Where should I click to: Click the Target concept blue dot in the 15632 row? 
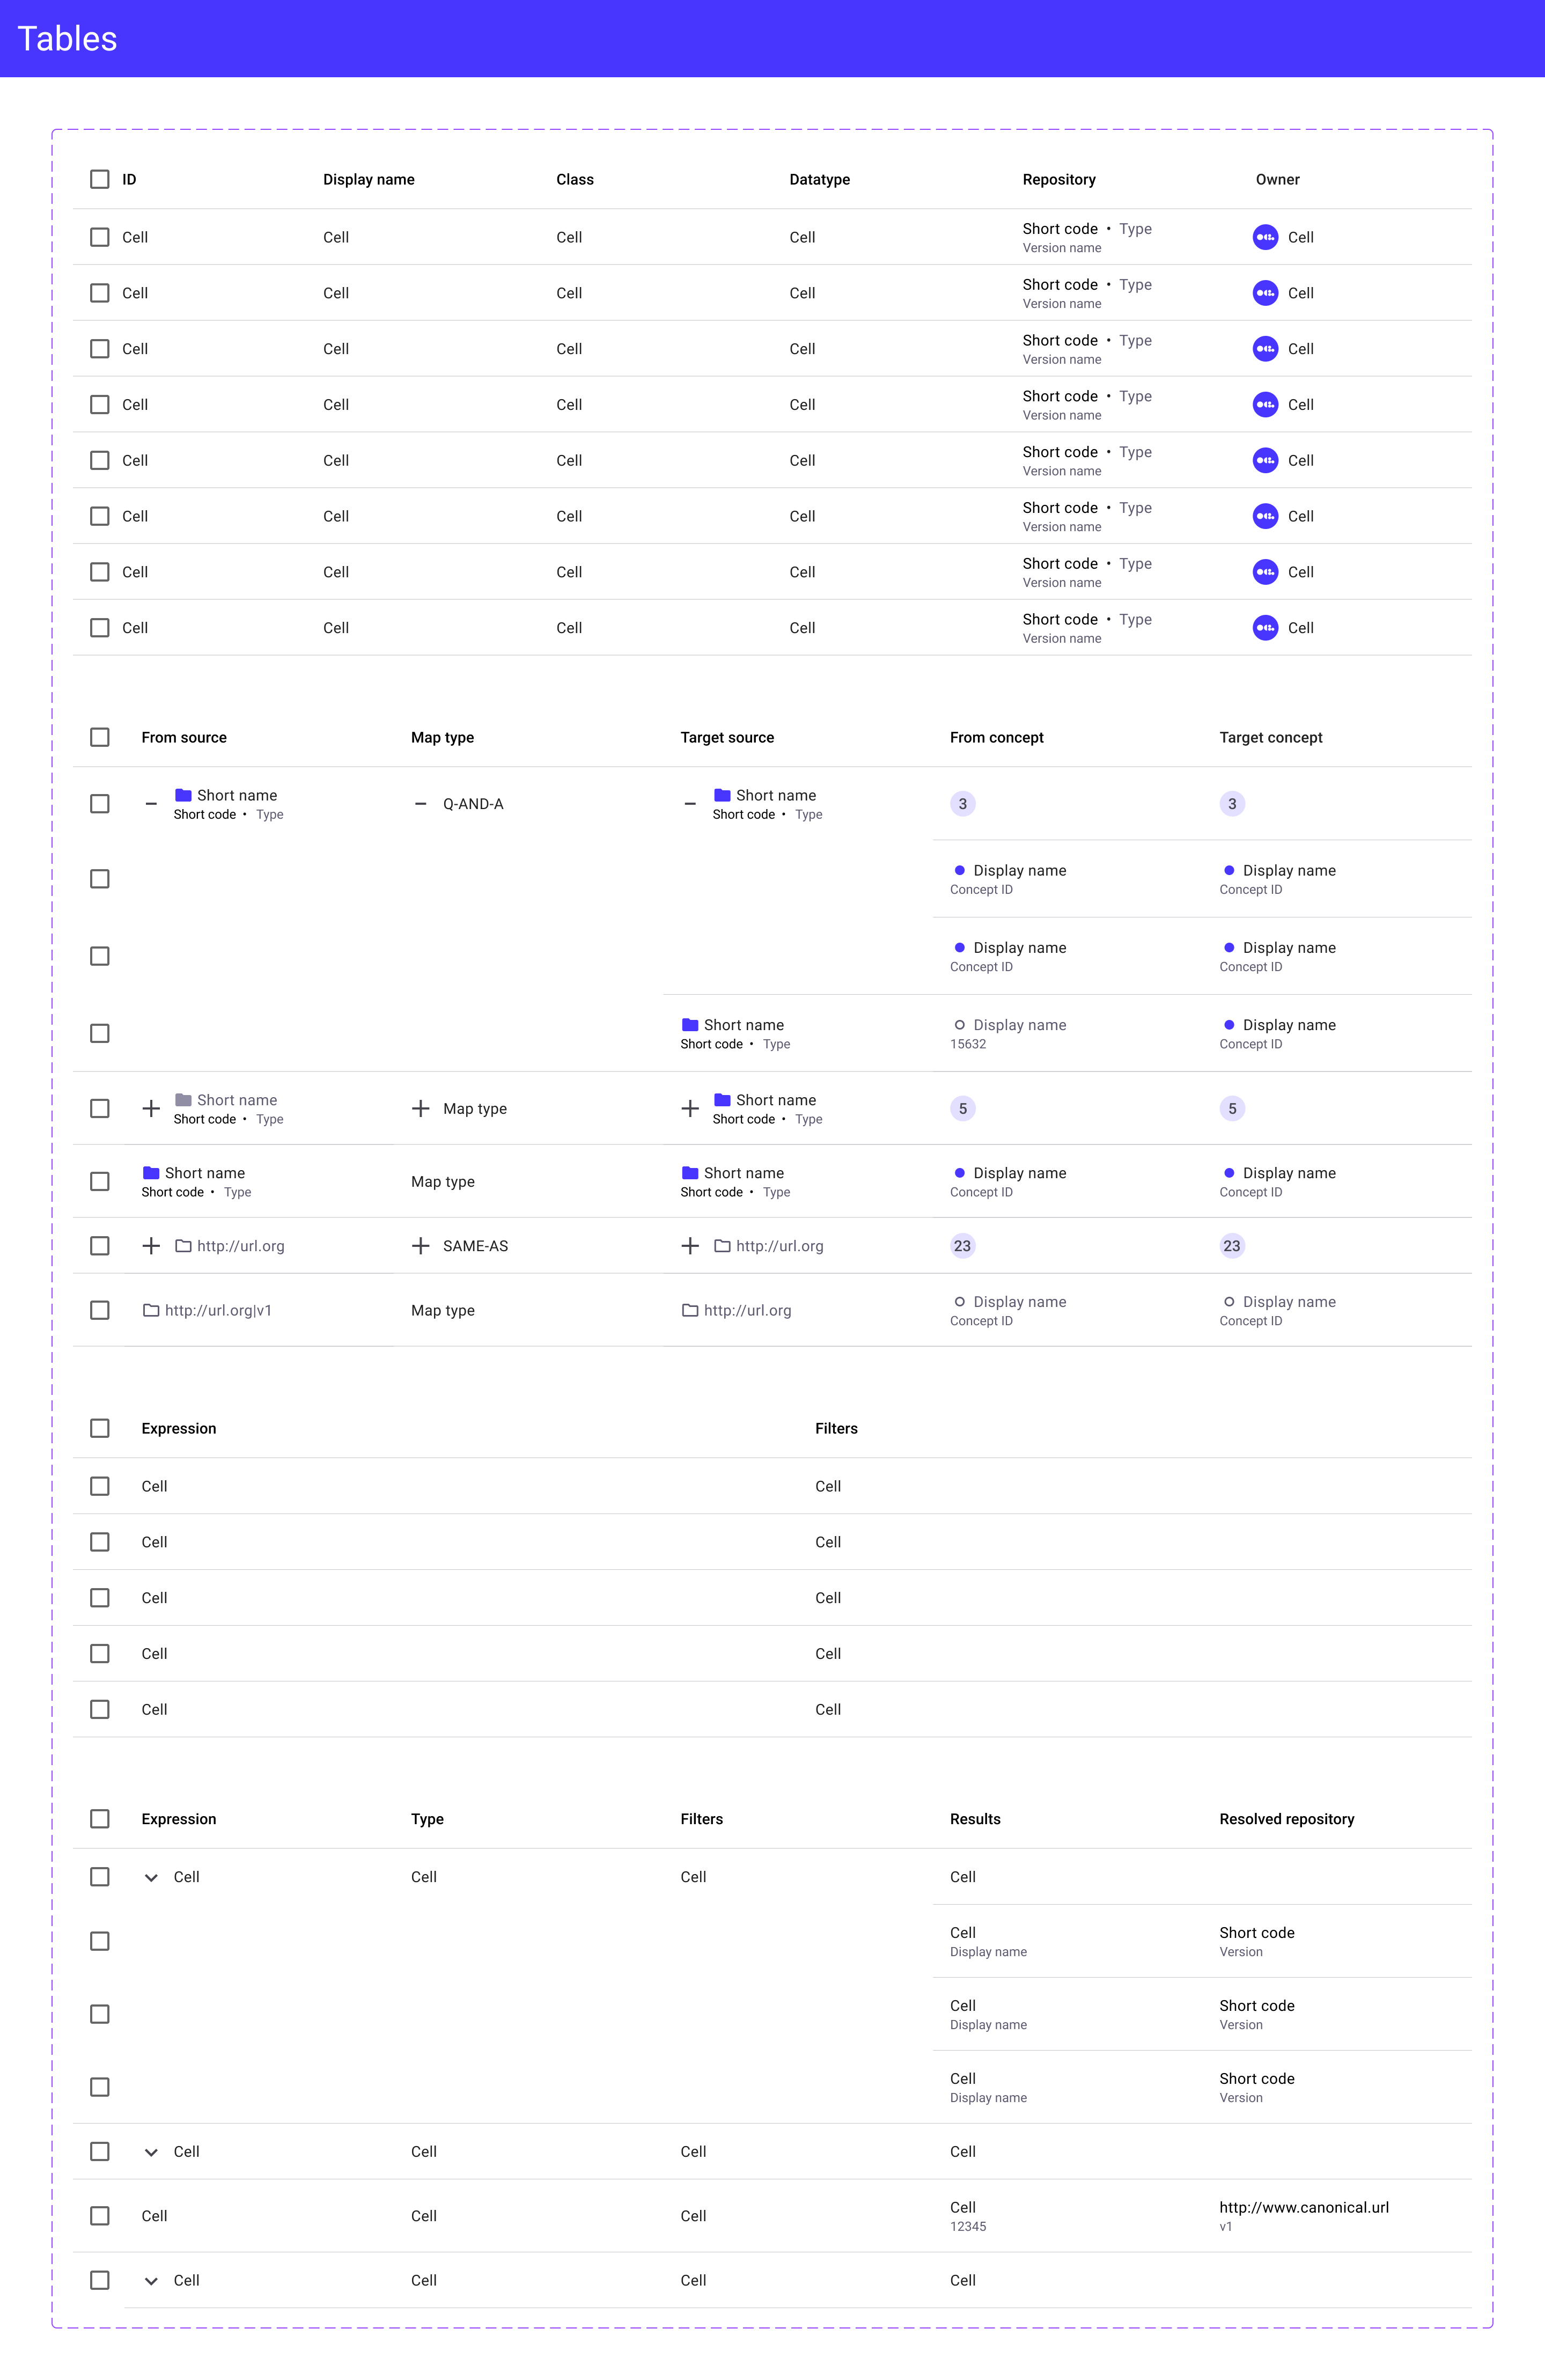click(1229, 1025)
